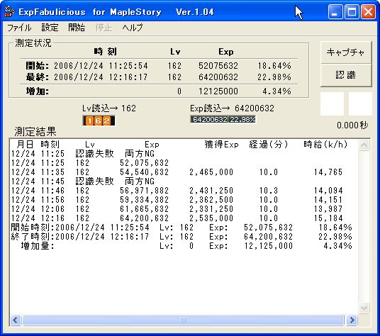Click the scroll up arrow of results list

(x=364, y=145)
